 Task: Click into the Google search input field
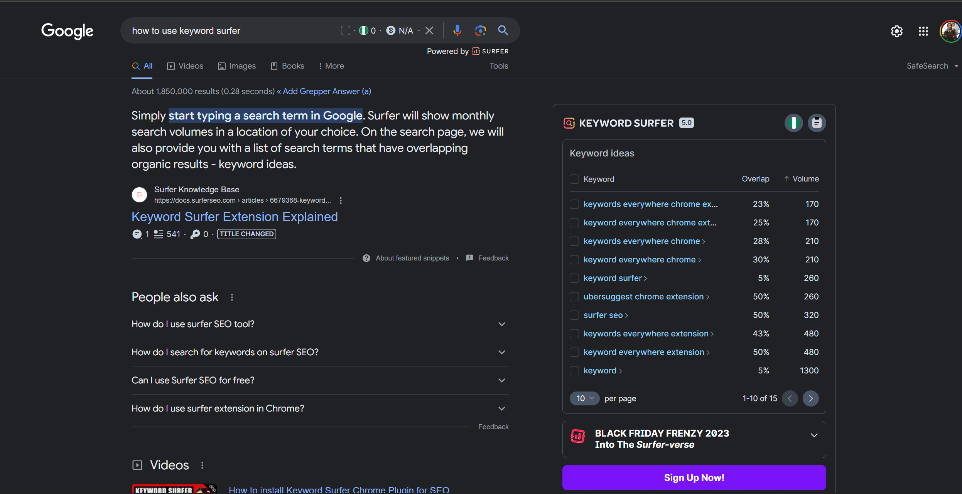(x=231, y=31)
